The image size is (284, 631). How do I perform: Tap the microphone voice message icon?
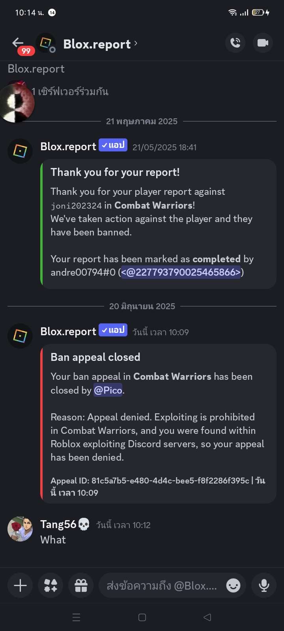point(264,586)
